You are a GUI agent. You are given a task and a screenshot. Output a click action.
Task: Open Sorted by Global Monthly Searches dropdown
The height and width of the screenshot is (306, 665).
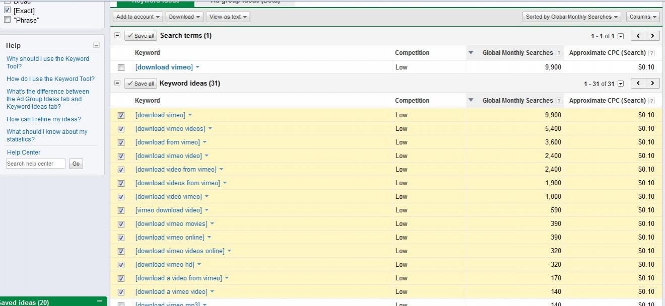[572, 17]
